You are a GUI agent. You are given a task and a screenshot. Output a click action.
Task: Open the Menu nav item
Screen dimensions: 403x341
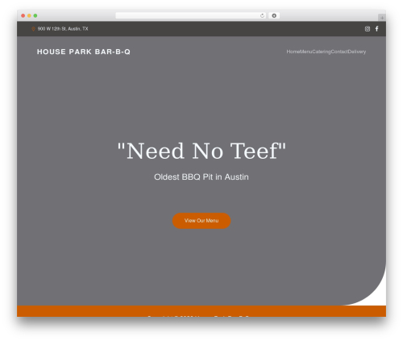(306, 52)
